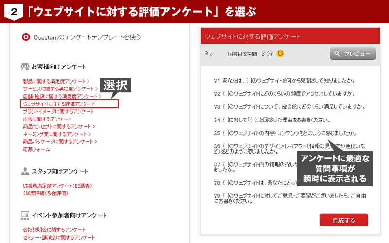389x243 pixels.
Task: Click the magnifier icon on the プレビュー button
Action: tap(337, 53)
